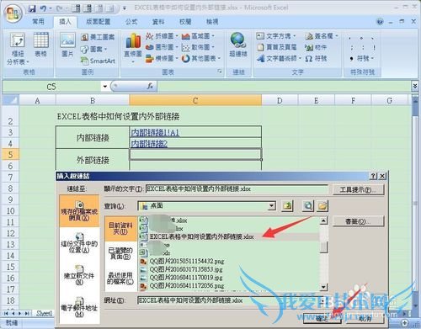Insert a picture from file
The height and width of the screenshot is (329, 421).
point(67,45)
